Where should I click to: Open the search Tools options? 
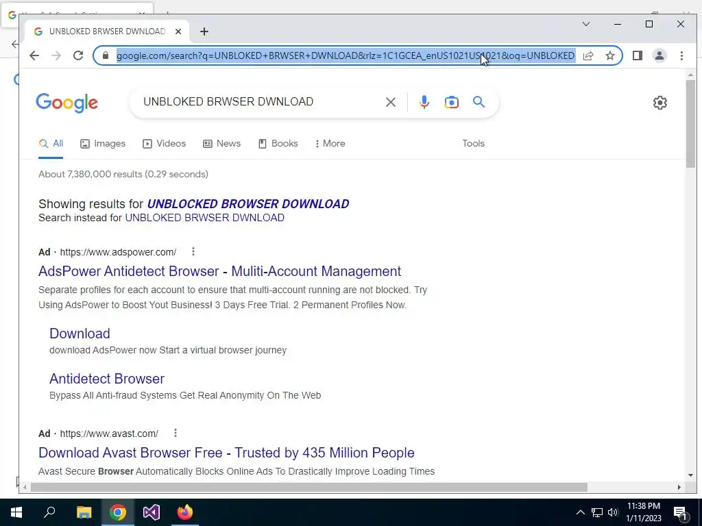(x=473, y=144)
